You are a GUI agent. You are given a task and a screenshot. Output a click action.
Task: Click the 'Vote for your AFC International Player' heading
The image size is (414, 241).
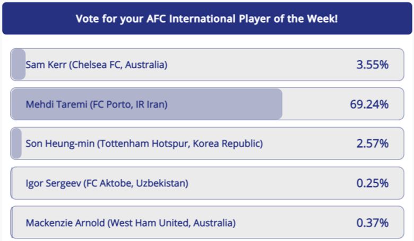(x=207, y=19)
